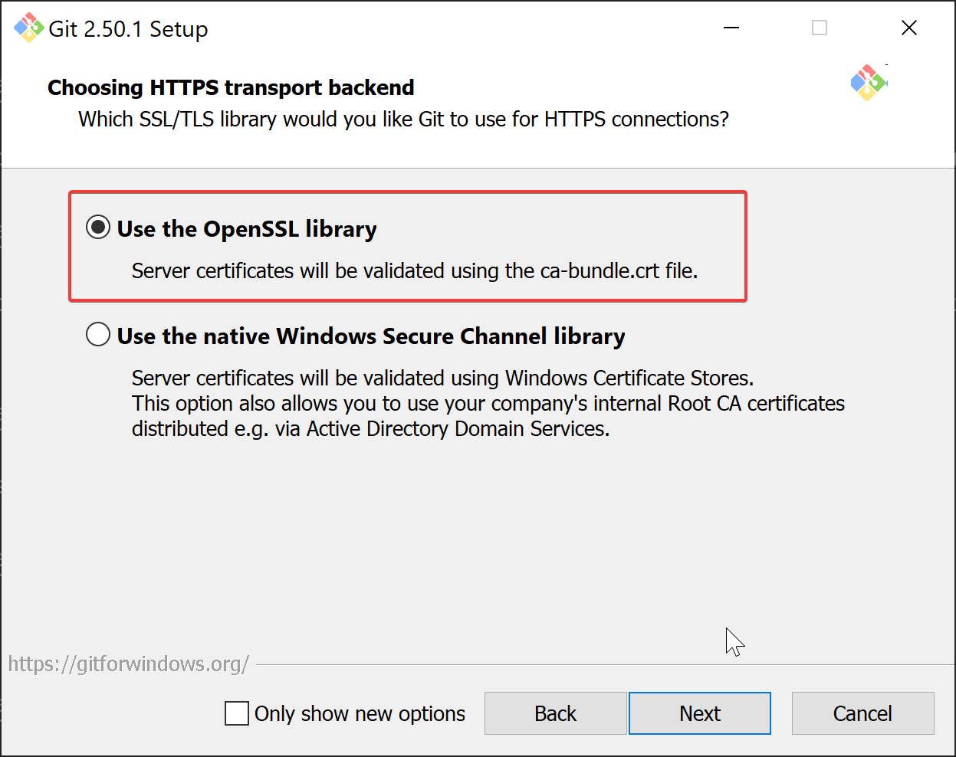Go back to the previous setup page

555,713
